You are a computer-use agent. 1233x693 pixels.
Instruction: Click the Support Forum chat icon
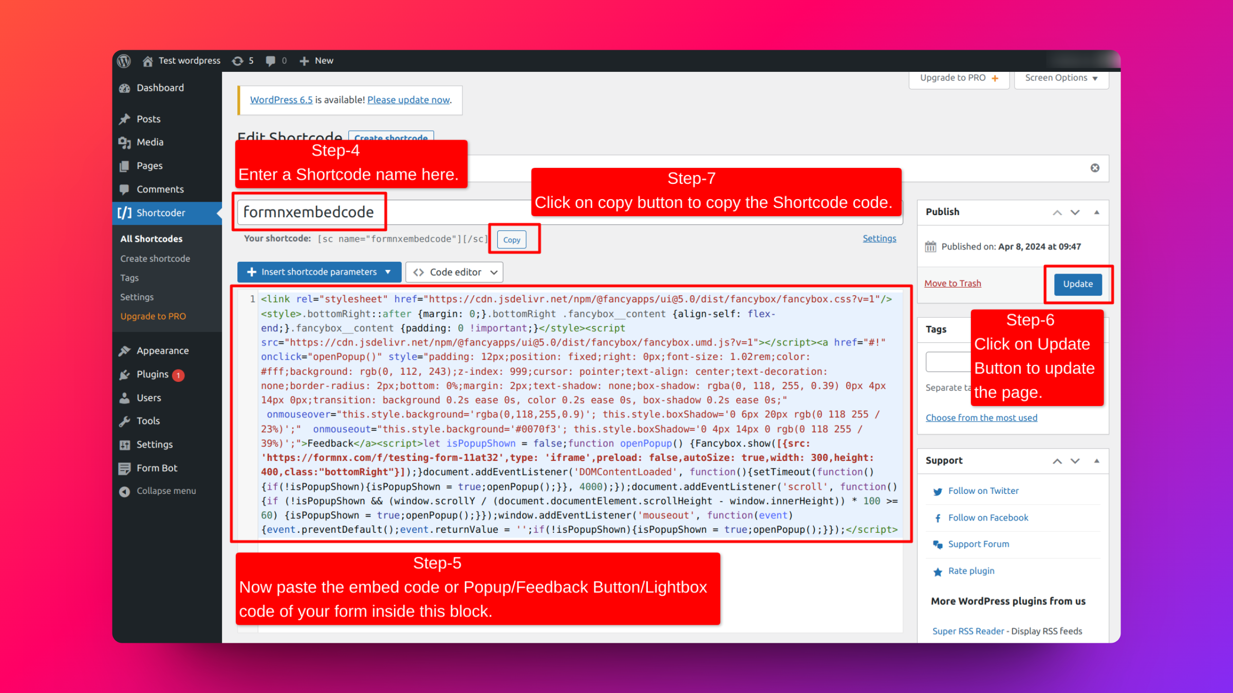(x=938, y=545)
